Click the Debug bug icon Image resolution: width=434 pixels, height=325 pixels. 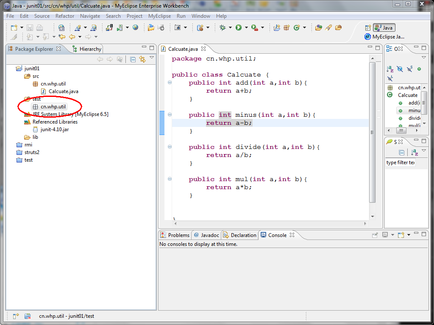tap(223, 28)
